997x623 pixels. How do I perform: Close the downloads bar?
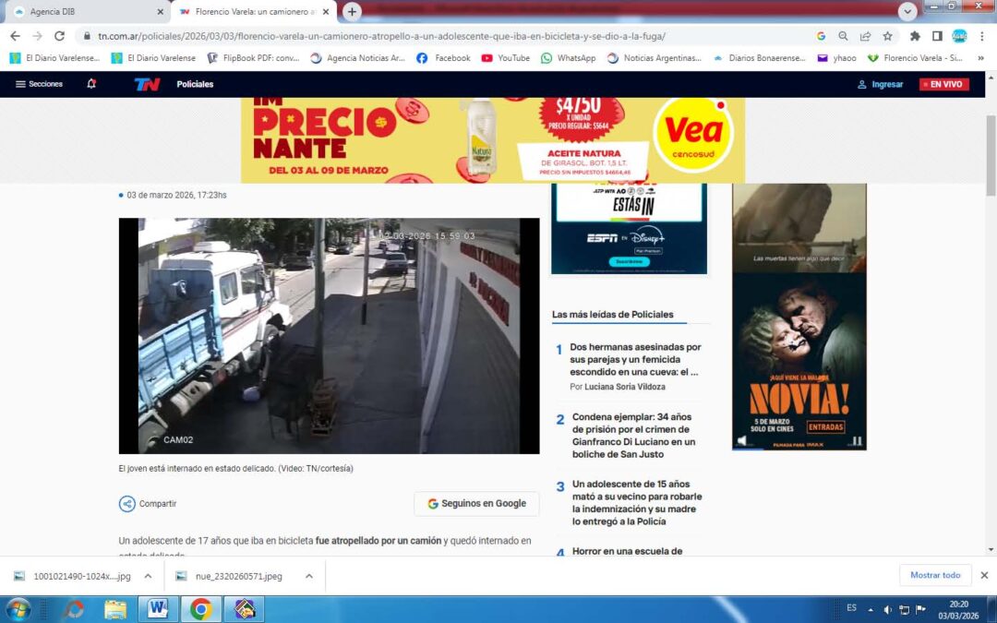tap(984, 575)
